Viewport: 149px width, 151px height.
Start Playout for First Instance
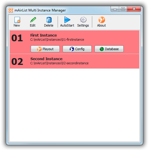[45, 49]
